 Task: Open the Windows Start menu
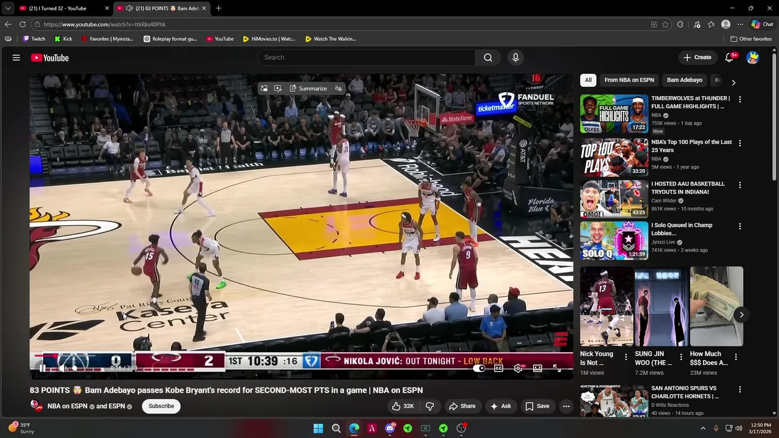(x=318, y=428)
